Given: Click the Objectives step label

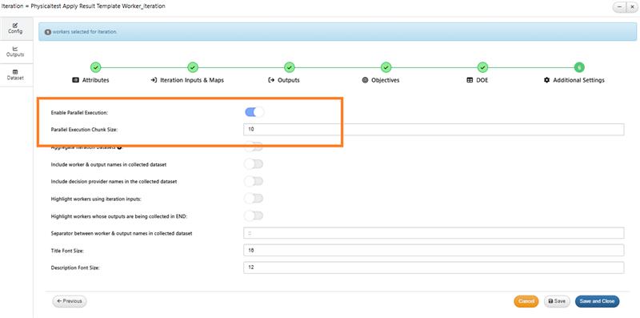Looking at the screenshot, I should (381, 80).
